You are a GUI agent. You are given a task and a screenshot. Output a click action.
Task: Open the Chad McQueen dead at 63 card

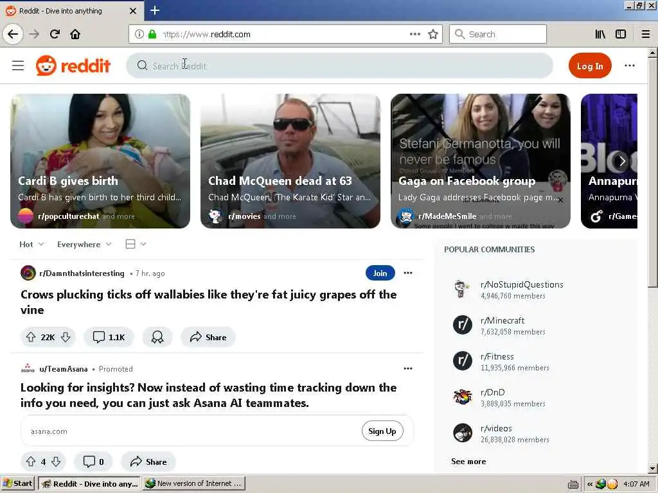point(290,161)
